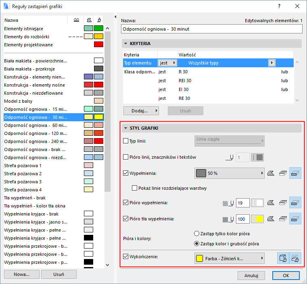Collapse left panel with the small arrow
307x284 pixels.
click(115, 17)
